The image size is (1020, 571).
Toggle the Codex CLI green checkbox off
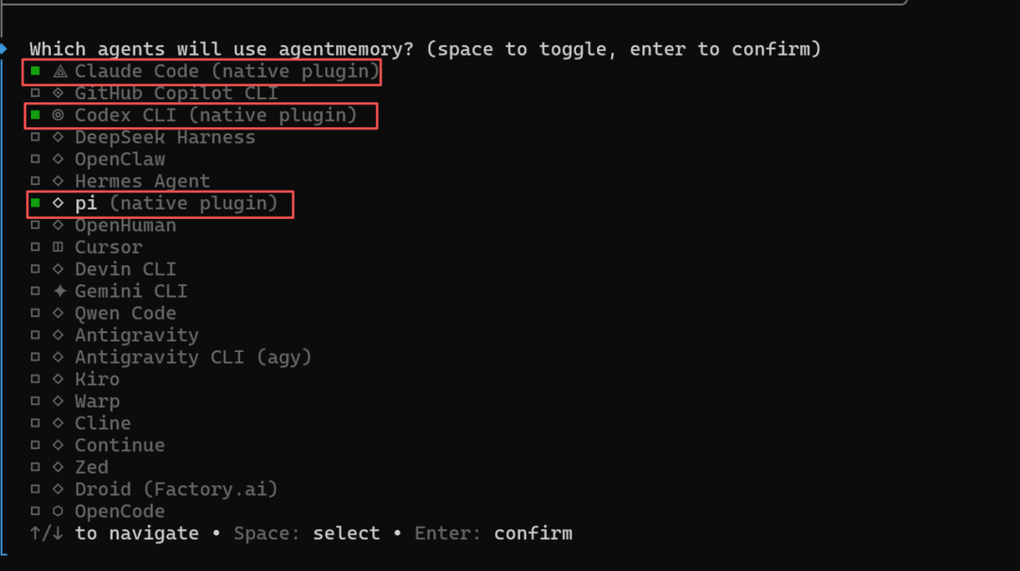point(35,115)
